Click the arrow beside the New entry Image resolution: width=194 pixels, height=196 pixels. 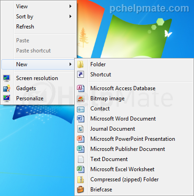(71, 64)
